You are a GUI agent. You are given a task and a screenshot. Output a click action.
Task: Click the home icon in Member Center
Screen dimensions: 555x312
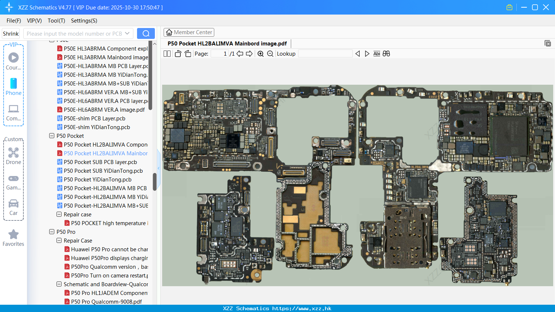point(169,32)
